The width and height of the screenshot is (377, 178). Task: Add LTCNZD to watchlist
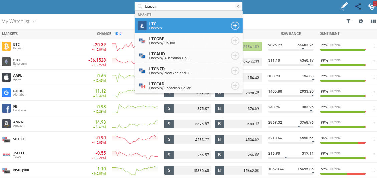point(235,71)
